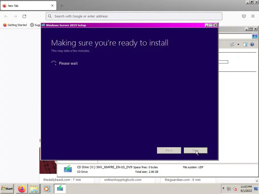Viewport: 259px width, 194px height.
Task: Open thedailybeast.com article link
Action: pyautogui.click(x=62, y=180)
